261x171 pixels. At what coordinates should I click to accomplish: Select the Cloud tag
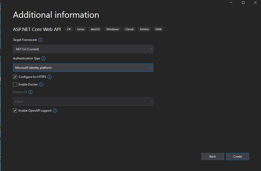129,29
